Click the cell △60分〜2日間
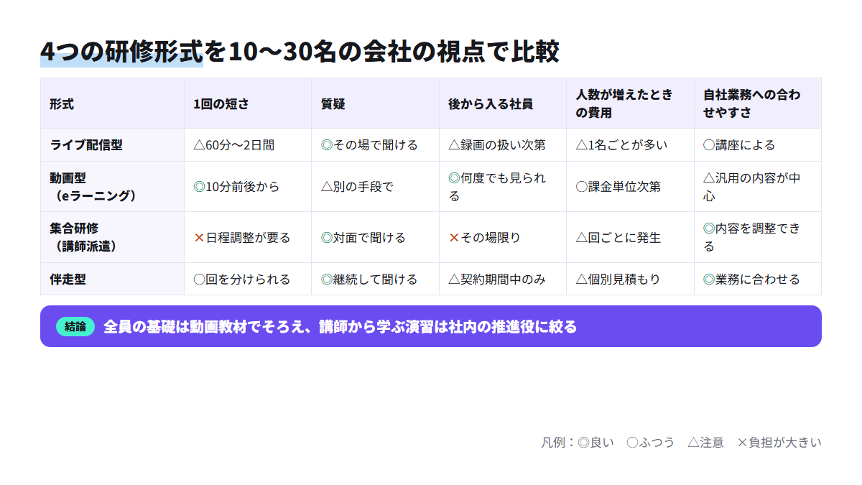This screenshot has width=862, height=485. pyautogui.click(x=248, y=145)
